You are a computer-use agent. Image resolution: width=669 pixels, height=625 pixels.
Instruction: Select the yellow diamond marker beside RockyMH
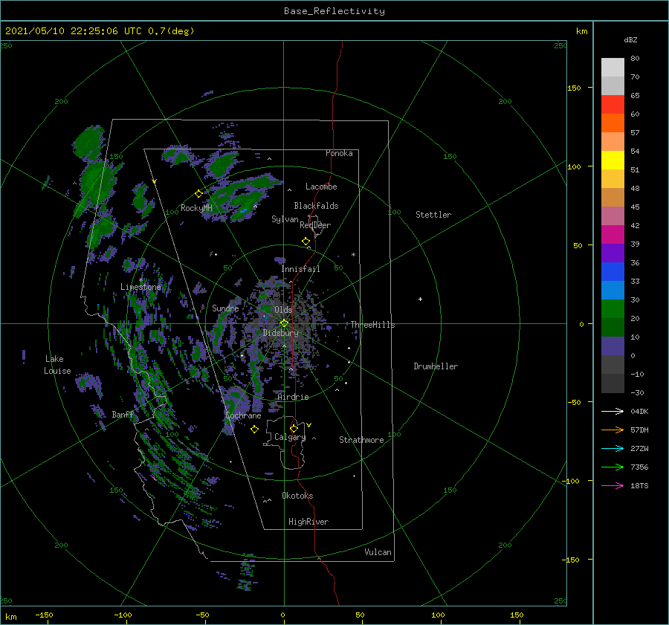(198, 194)
